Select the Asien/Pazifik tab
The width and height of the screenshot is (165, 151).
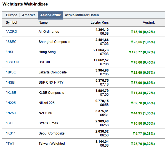coord(50,15)
